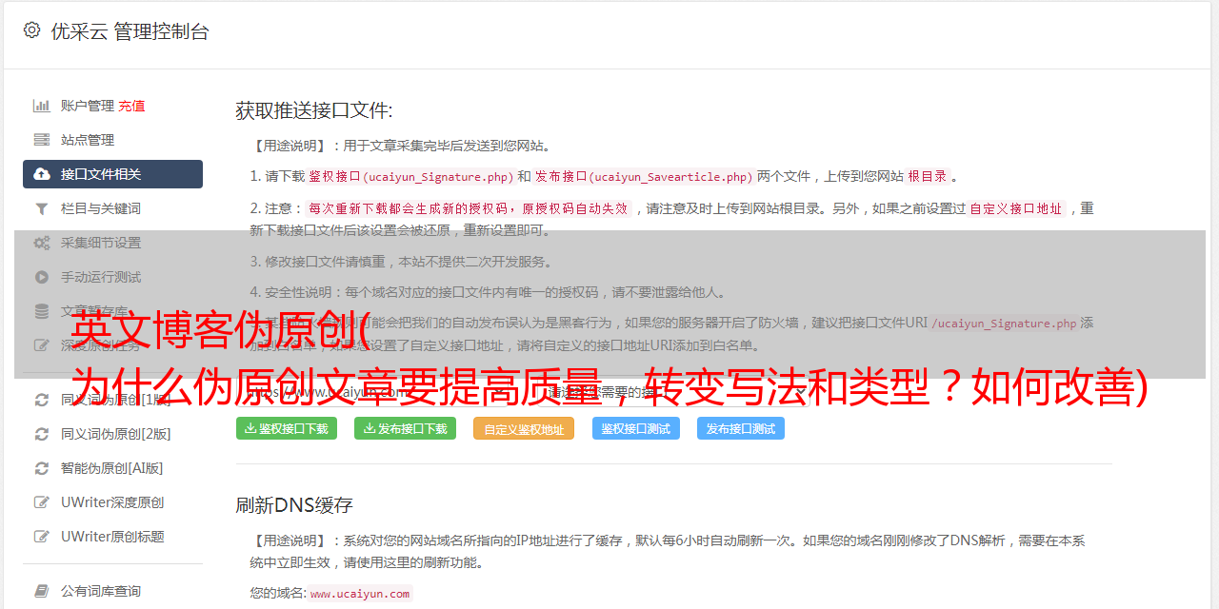Click the 优采云 管理控制台 title
Image resolution: width=1219 pixels, height=609 pixels.
[130, 31]
